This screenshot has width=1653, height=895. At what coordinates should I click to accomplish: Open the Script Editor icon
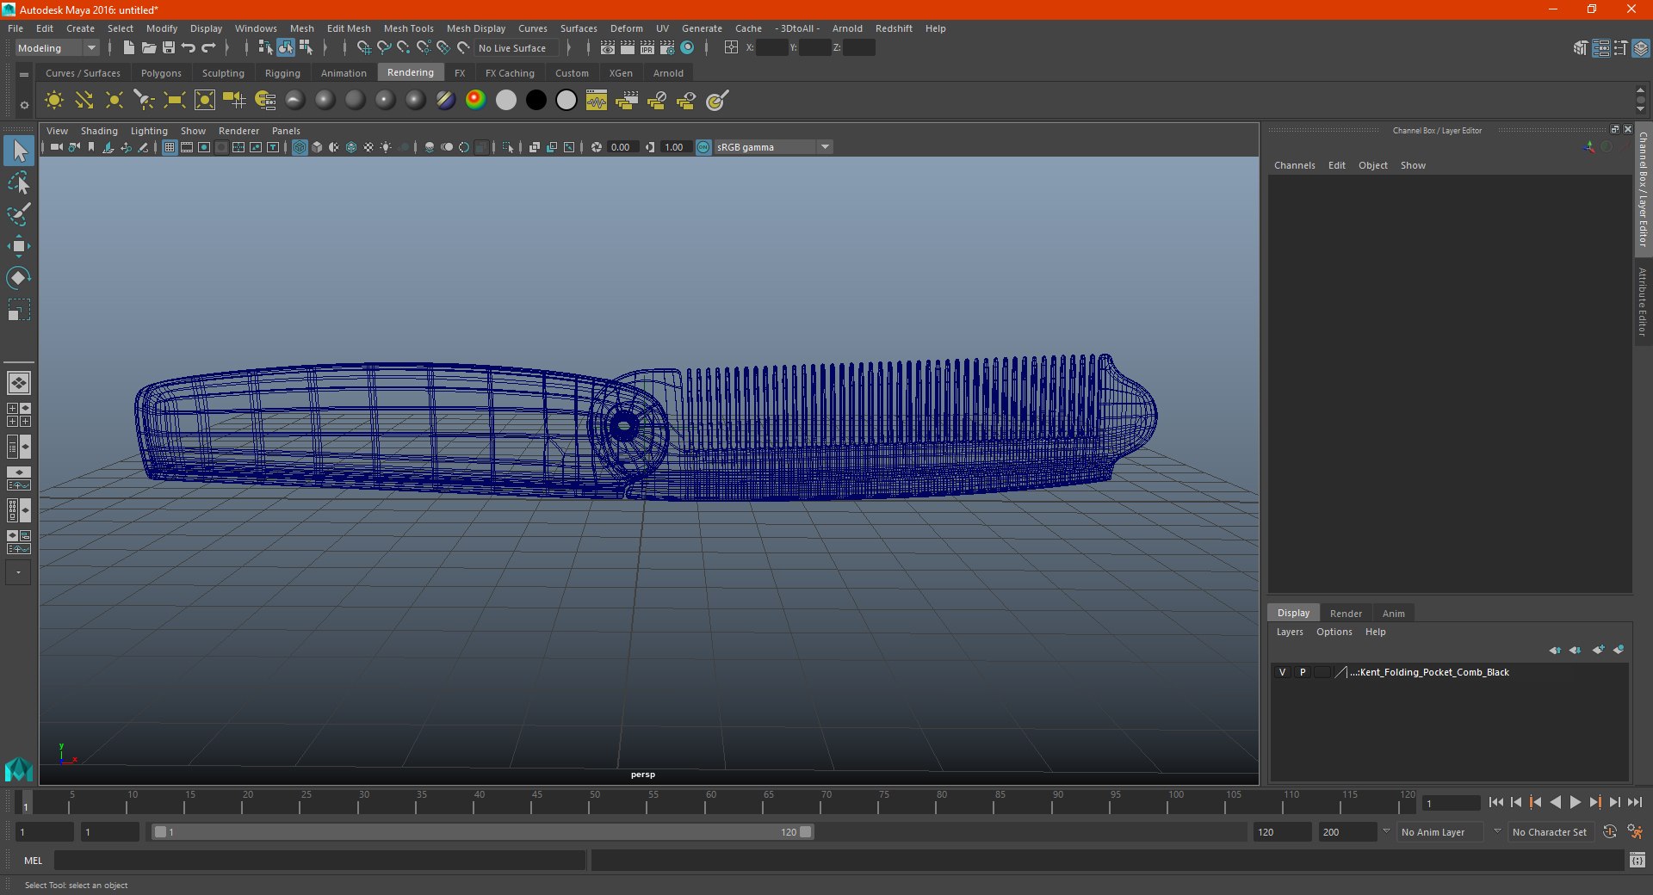[1638, 860]
